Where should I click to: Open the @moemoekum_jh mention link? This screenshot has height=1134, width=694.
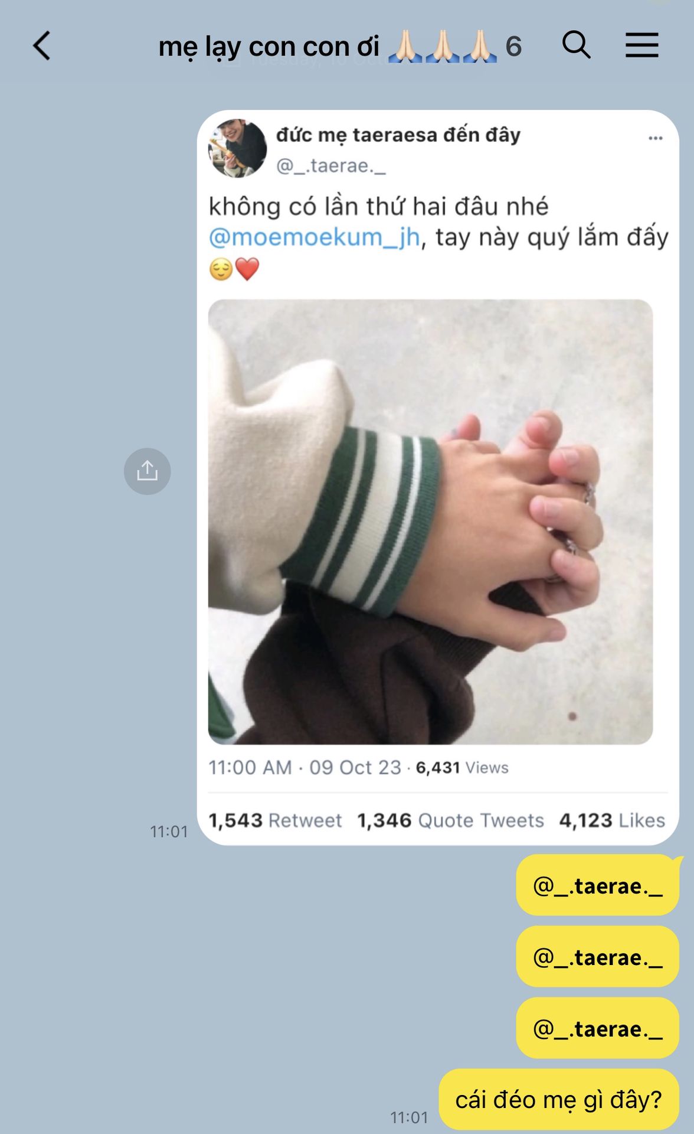tap(315, 237)
